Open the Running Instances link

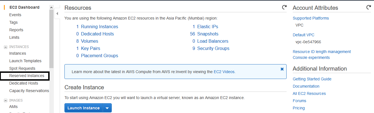tap(99, 27)
